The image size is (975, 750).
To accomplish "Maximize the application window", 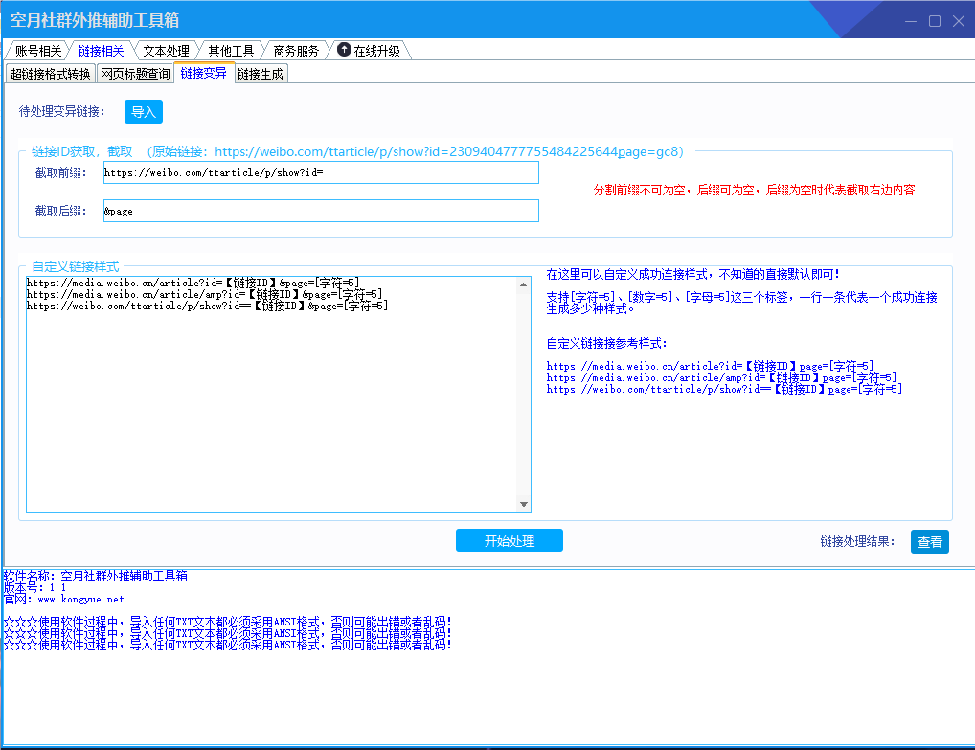I will [x=935, y=21].
